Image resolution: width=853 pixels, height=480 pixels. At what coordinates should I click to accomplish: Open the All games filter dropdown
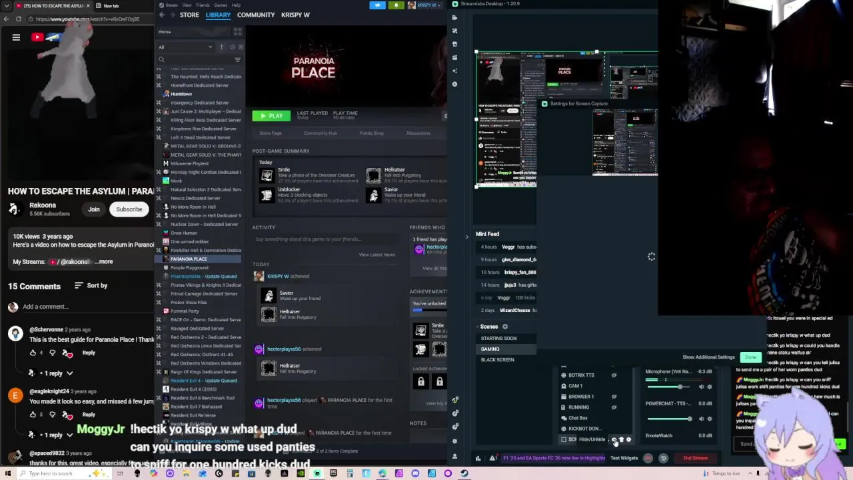[x=185, y=47]
